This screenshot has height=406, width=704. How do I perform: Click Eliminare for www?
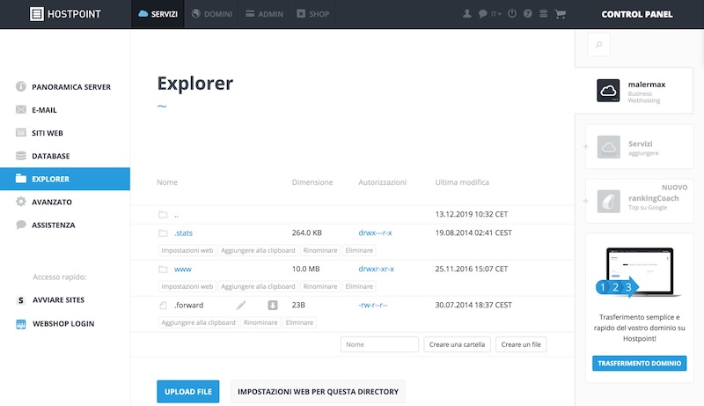coord(359,286)
